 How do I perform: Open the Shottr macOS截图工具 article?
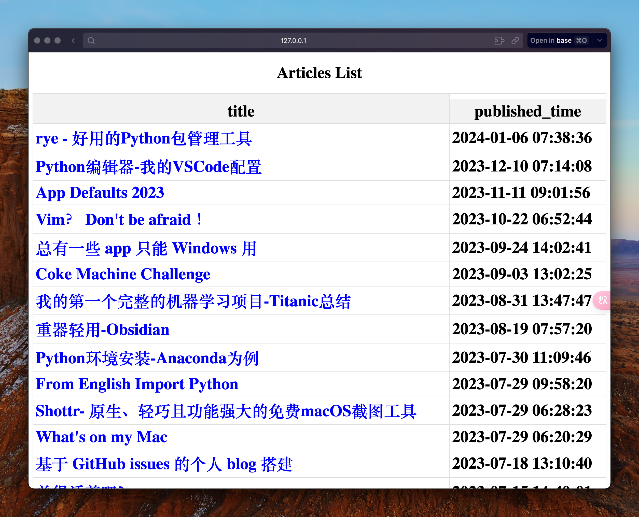(226, 411)
